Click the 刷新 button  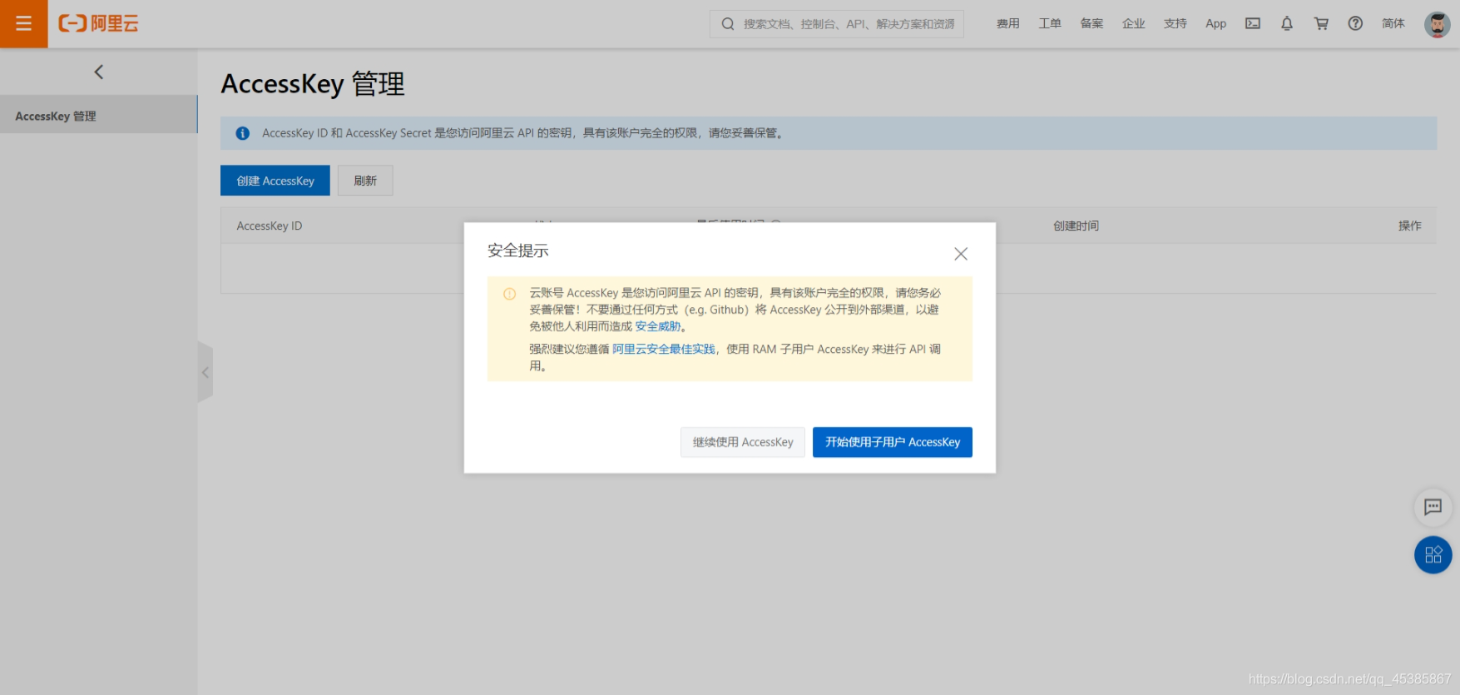pyautogui.click(x=365, y=181)
